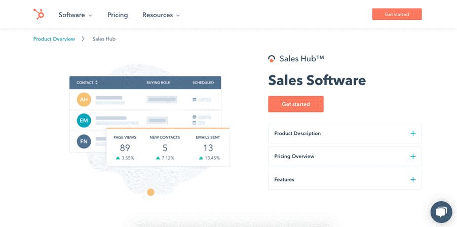Open the Software dropdown menu

pyautogui.click(x=75, y=15)
